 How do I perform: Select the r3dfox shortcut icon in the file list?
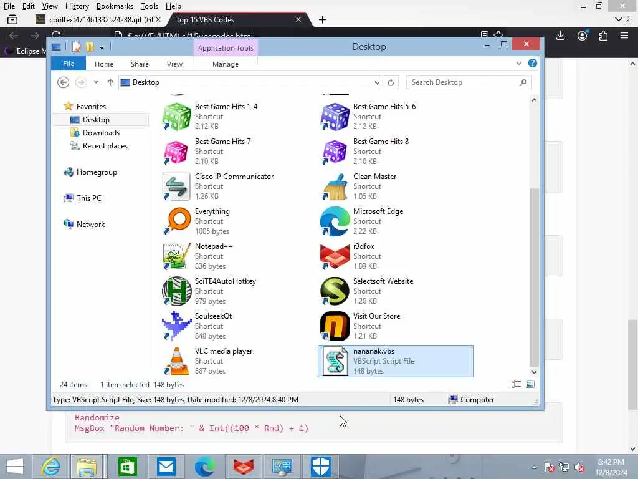pyautogui.click(x=335, y=256)
